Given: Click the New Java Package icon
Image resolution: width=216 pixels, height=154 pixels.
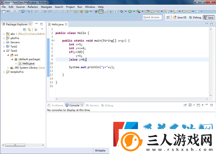Looking at the screenshot, I should pos(82,12).
